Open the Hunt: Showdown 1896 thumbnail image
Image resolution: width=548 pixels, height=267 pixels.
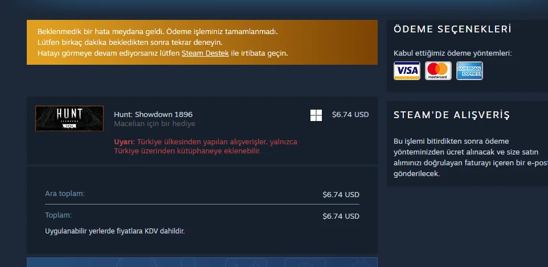click(x=69, y=119)
